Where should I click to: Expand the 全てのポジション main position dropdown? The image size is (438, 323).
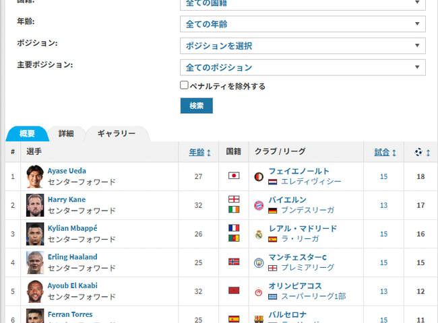coord(303,67)
